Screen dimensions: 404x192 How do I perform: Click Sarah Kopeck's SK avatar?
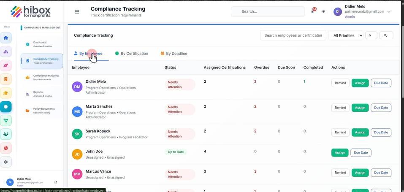click(77, 134)
